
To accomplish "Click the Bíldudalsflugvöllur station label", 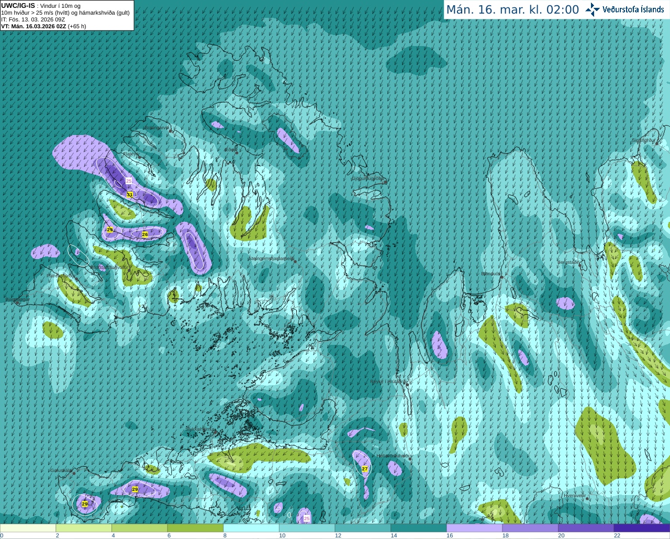I will [x=109, y=267].
